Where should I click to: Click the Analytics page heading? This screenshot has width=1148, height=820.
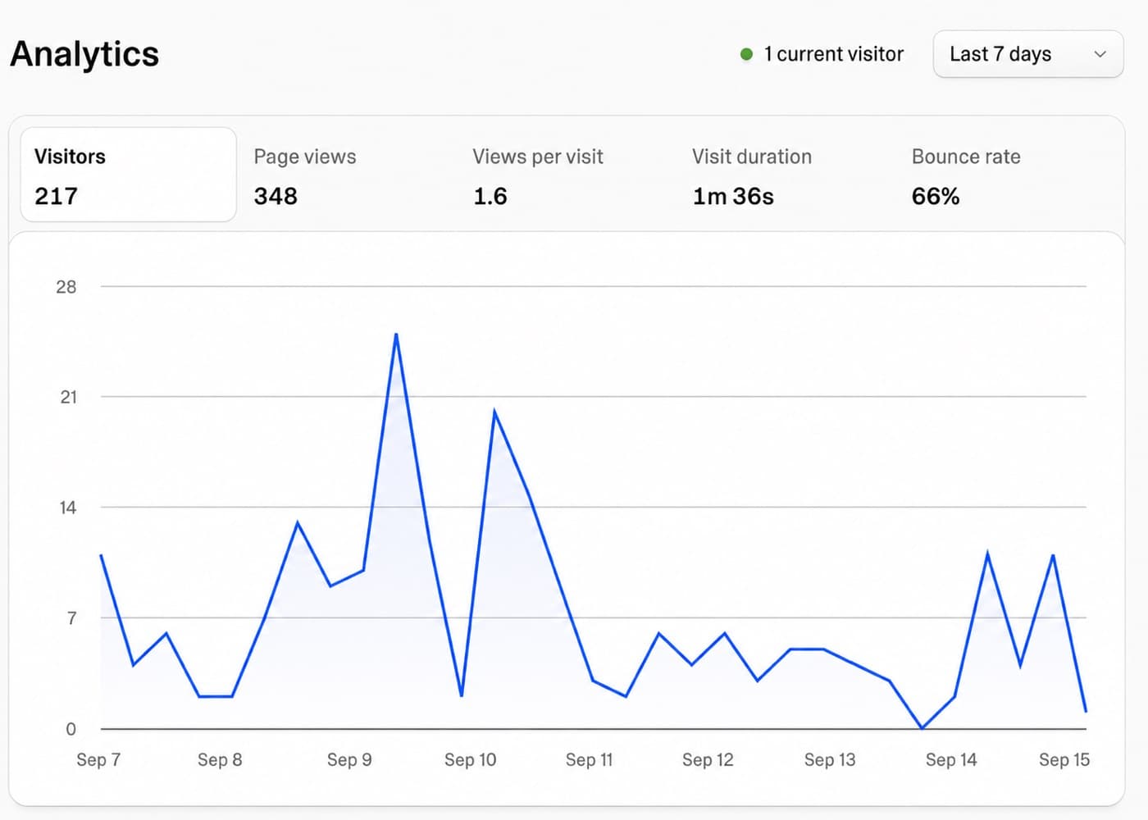84,54
